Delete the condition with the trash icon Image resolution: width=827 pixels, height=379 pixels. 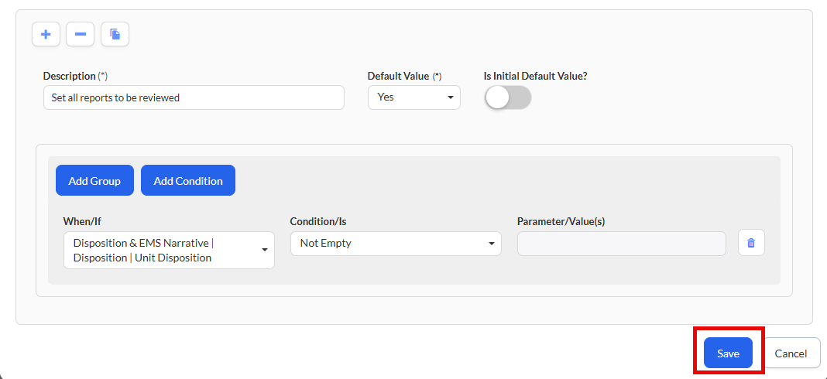pos(750,243)
